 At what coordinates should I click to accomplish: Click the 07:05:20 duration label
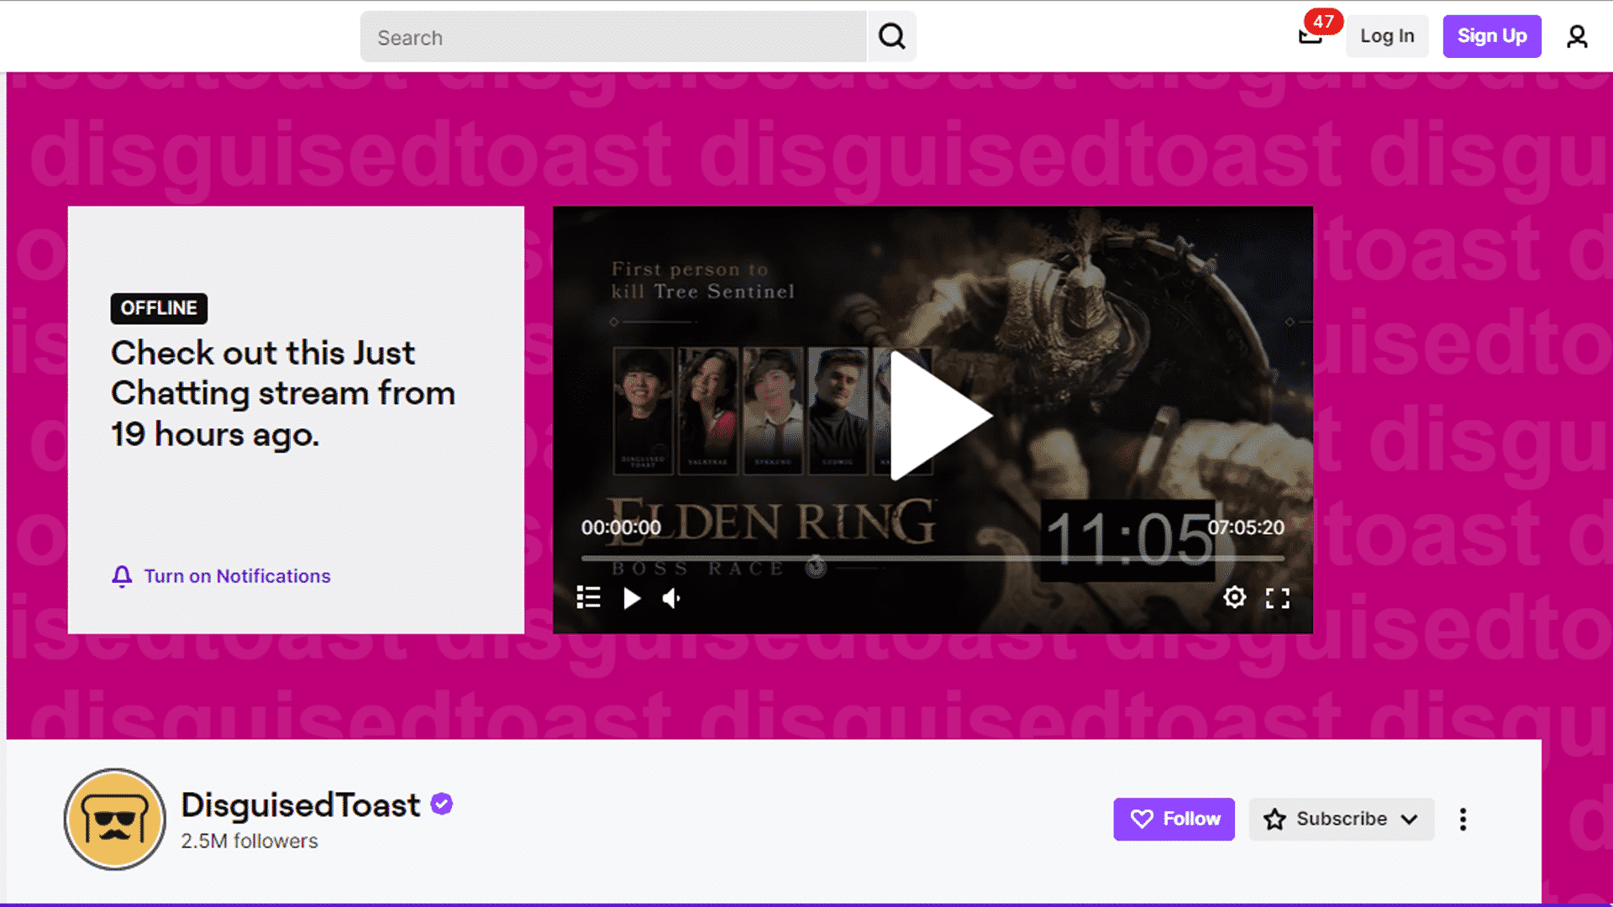point(1246,527)
